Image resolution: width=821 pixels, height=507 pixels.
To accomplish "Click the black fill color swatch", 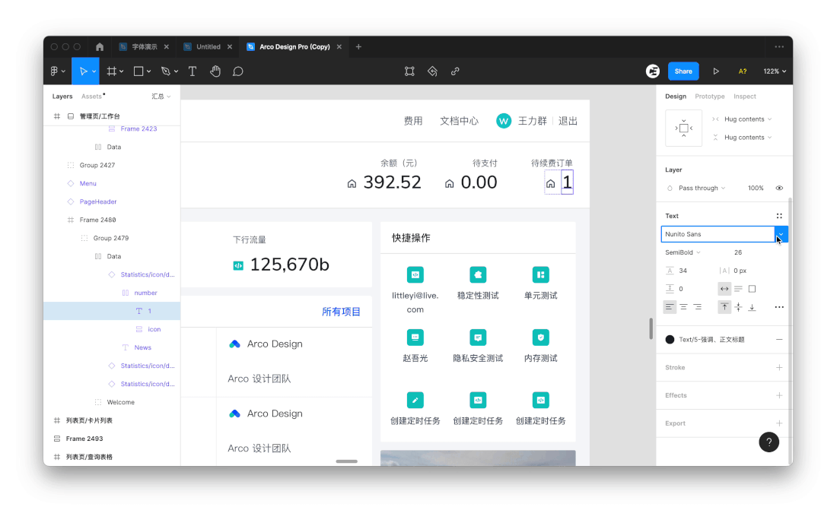I will (x=670, y=340).
